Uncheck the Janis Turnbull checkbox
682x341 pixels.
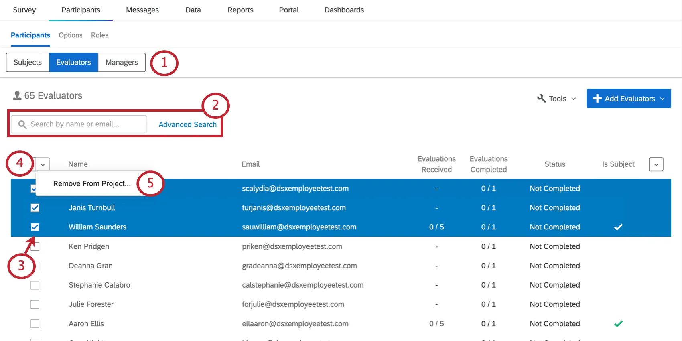(35, 208)
